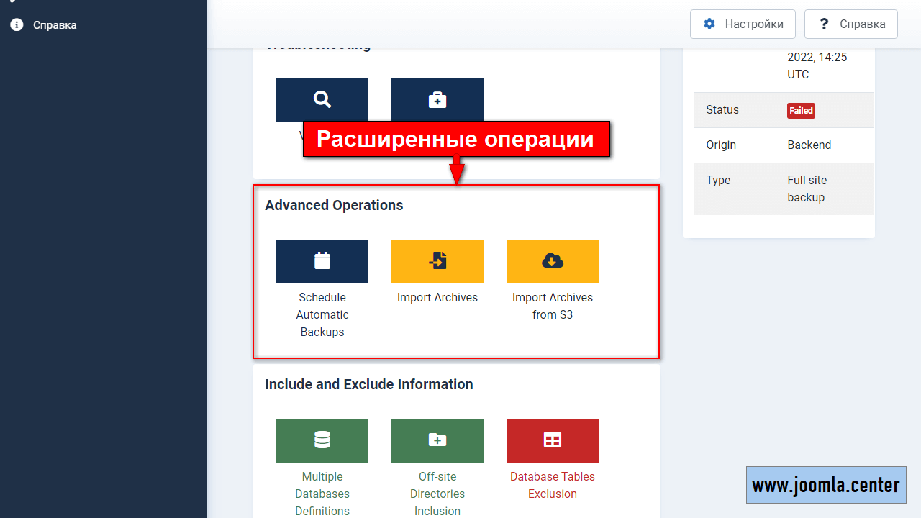Follow the Multiple Databases Definitions text link

pyautogui.click(x=322, y=494)
